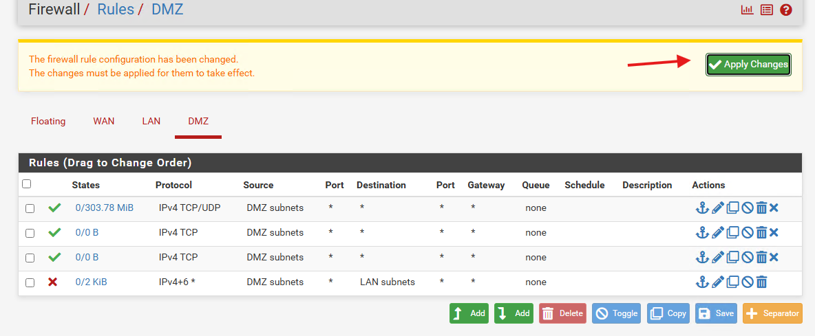This screenshot has height=336, width=815.
Task: Click the X icon on IPv4 TCP/UDP rule
Action: point(774,208)
